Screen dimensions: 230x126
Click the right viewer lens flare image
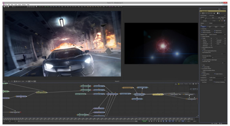click(x=161, y=44)
